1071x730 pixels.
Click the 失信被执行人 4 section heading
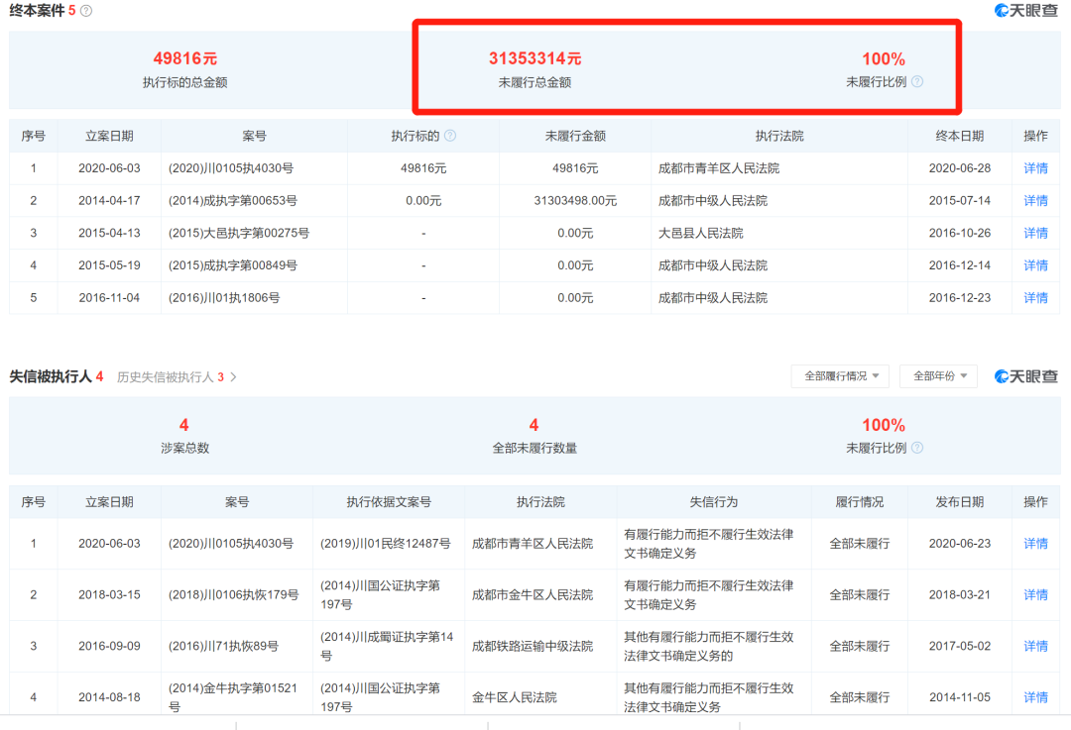pyautogui.click(x=57, y=376)
